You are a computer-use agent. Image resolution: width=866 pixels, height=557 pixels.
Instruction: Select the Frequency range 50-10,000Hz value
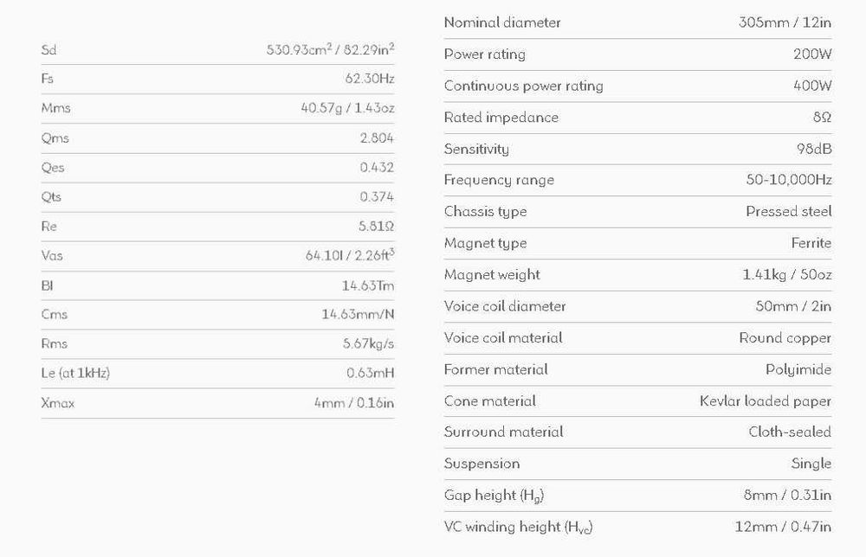coord(788,181)
